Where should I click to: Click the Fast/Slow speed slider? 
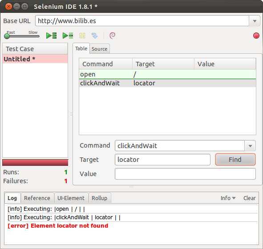click(x=22, y=36)
